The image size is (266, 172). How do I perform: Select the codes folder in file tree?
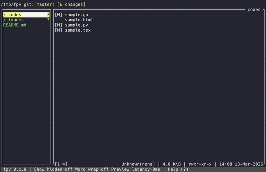pyautogui.click(x=15, y=15)
